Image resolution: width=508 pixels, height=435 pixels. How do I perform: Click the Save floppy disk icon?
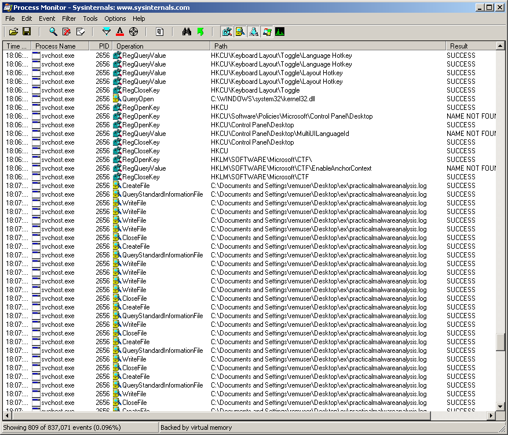[x=27, y=32]
